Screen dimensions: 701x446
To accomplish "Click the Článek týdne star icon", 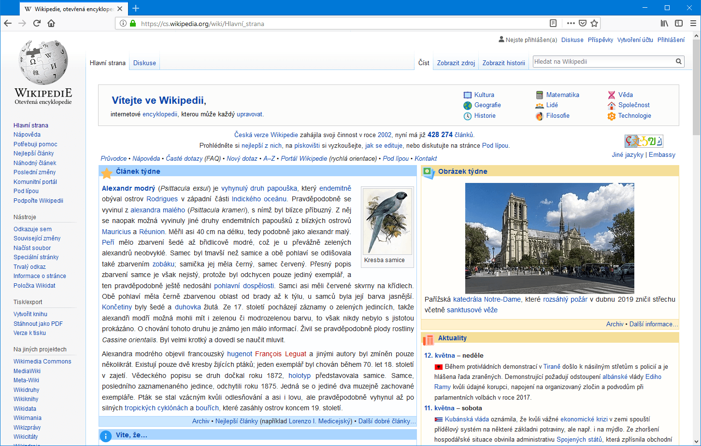I will [x=107, y=172].
